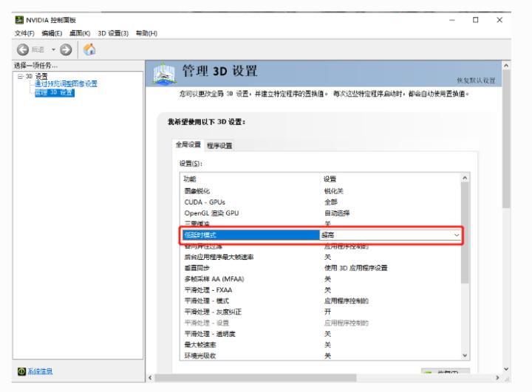The height and width of the screenshot is (392, 532).
Task: Click the horizontal scrollbar right arrow
Action: tap(498, 378)
